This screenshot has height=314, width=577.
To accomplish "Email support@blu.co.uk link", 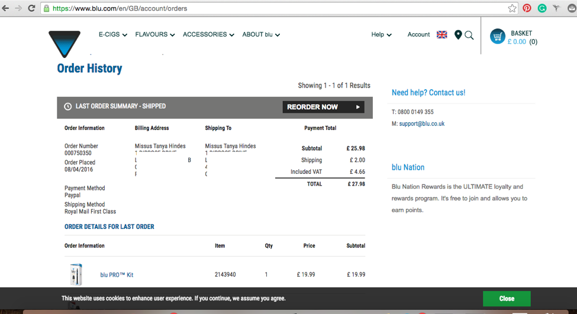I will [422, 124].
